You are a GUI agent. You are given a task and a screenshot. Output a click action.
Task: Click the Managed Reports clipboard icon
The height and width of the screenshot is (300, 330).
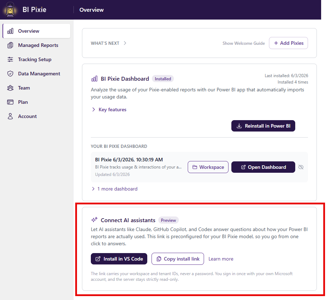(10, 45)
